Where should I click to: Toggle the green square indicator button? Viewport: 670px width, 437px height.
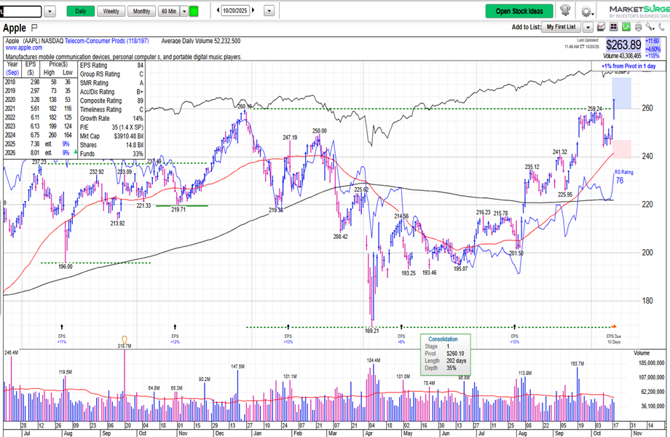(193, 11)
